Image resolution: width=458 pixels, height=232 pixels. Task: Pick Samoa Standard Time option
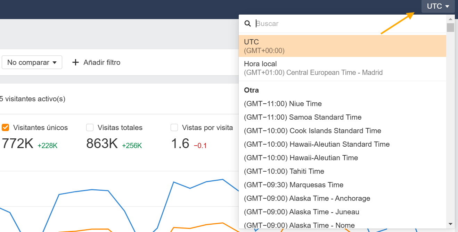pos(303,117)
